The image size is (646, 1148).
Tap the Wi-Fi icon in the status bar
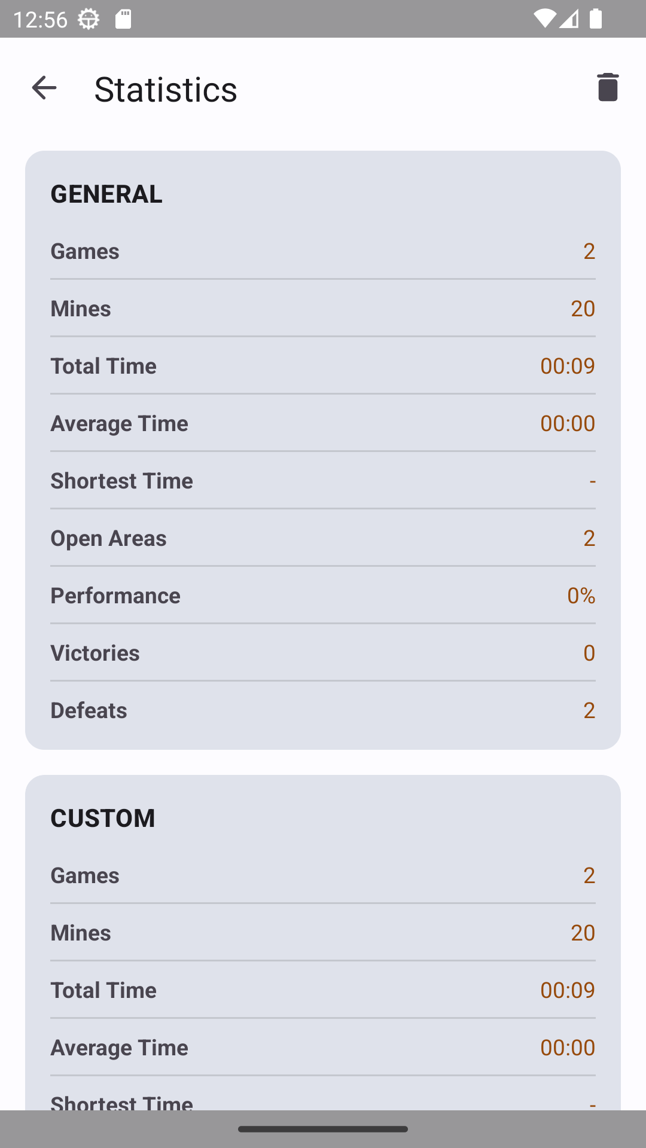click(544, 19)
